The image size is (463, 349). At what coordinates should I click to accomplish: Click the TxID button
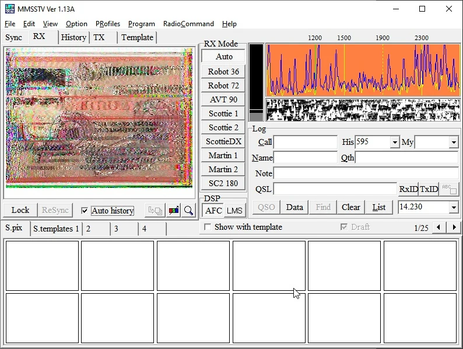tap(429, 189)
